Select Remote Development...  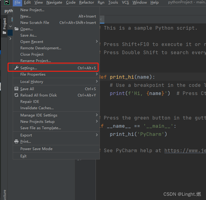coord(56,48)
